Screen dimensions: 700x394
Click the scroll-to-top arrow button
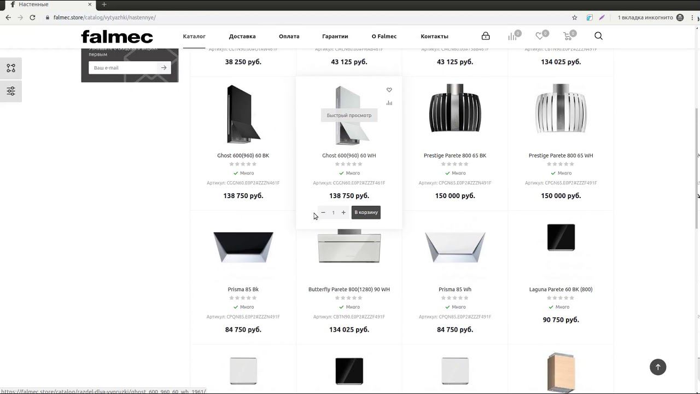pos(658,367)
